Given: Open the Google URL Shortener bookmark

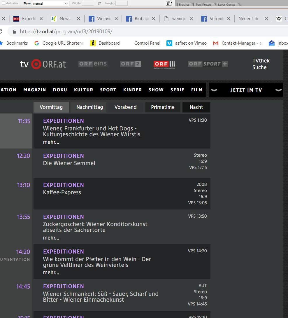Looking at the screenshot, I should pyautogui.click(x=59, y=43).
